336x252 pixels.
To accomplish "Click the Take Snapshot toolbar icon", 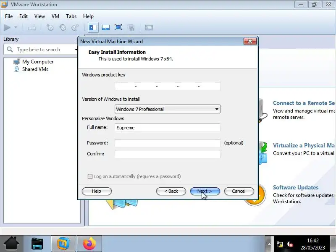I will pos(50,27).
